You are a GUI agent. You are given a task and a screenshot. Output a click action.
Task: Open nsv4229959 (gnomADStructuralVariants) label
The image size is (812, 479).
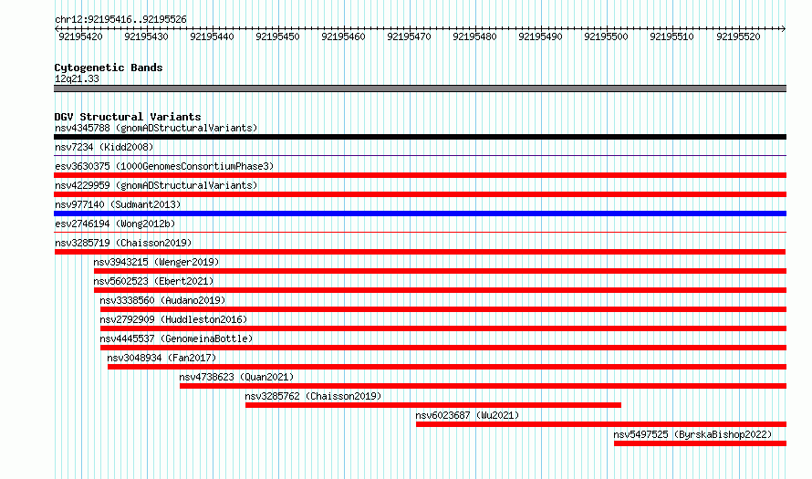click(x=156, y=185)
